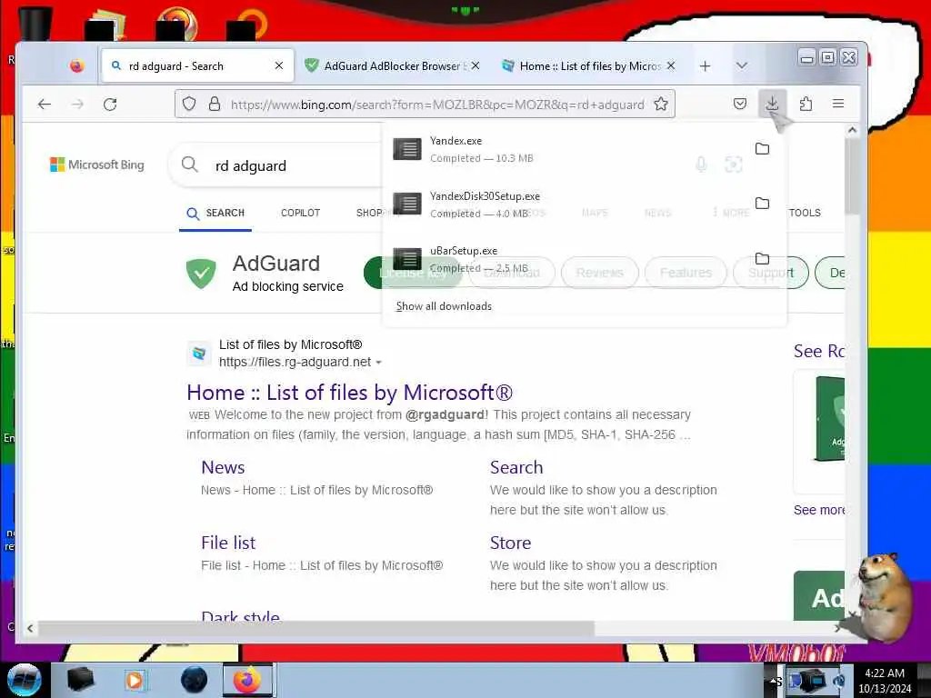This screenshot has height=698, width=931.
Task: Go back one page
Action: (x=44, y=105)
